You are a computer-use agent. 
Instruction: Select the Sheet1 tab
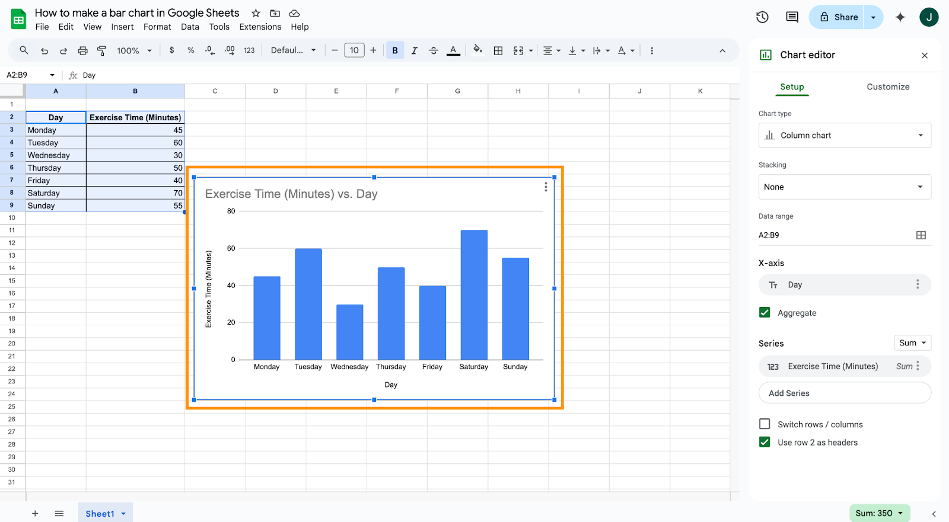coord(106,513)
